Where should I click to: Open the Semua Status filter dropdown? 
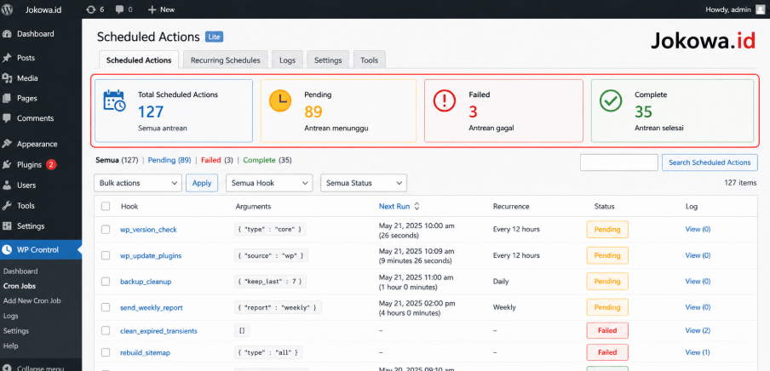point(364,183)
